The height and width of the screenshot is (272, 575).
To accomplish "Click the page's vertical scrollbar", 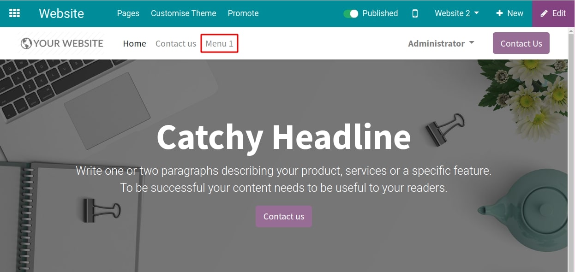I will point(571,138).
